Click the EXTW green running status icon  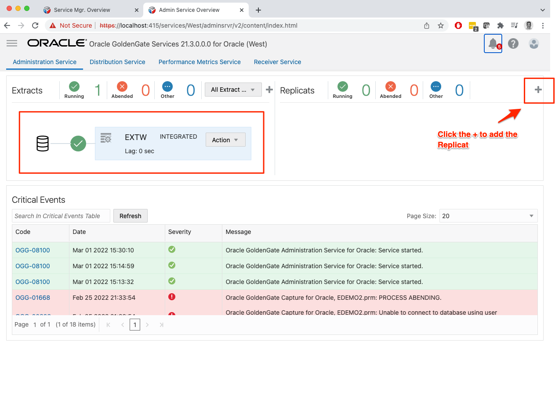pyautogui.click(x=78, y=143)
